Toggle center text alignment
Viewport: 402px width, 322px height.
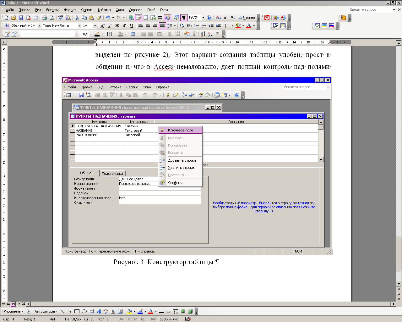click(x=148, y=26)
